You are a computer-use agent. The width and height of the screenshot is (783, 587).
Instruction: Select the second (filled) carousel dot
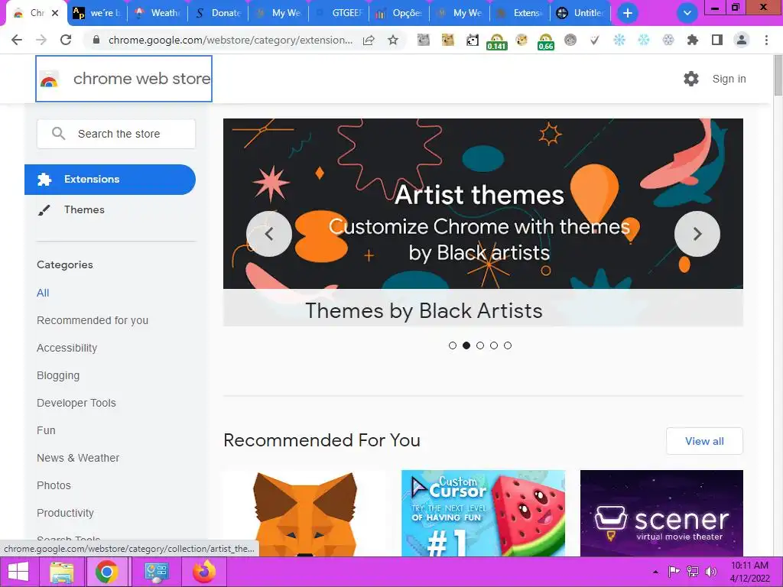click(466, 345)
